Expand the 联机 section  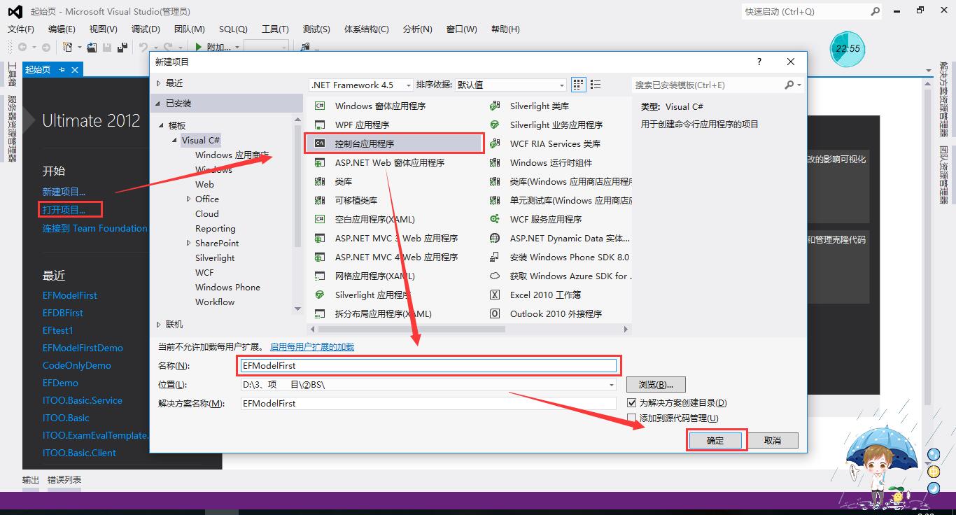tap(158, 324)
